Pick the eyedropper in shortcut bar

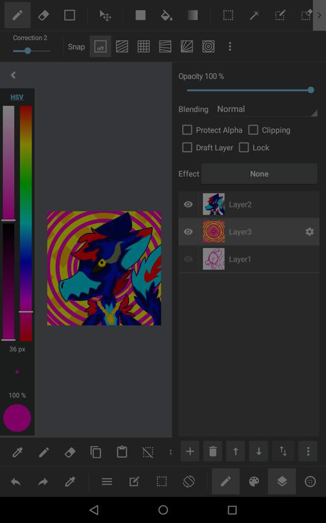point(17,453)
